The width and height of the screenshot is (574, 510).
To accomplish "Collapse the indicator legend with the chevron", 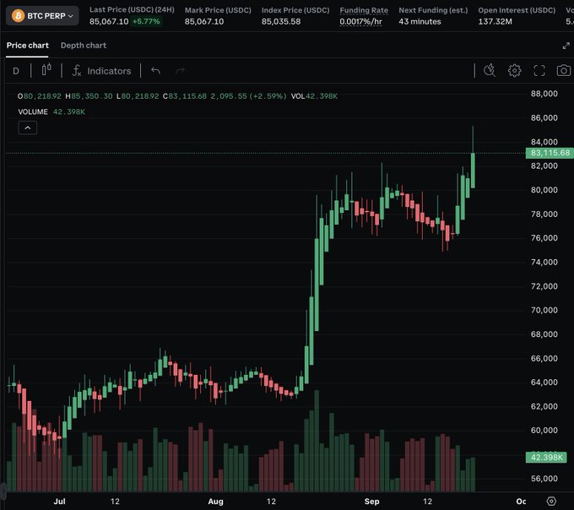I will 28,127.
